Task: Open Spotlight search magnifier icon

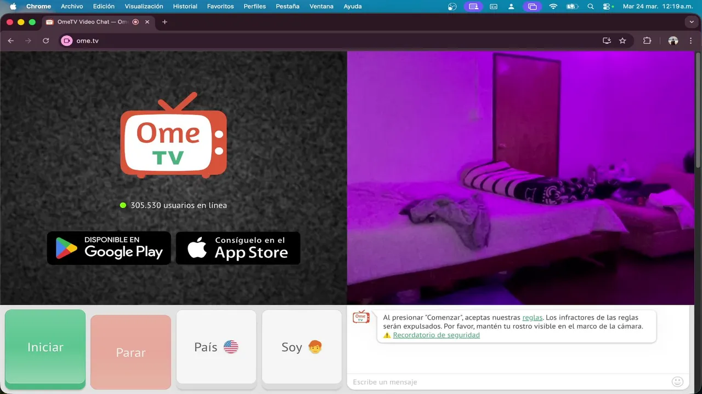Action: 590,7
